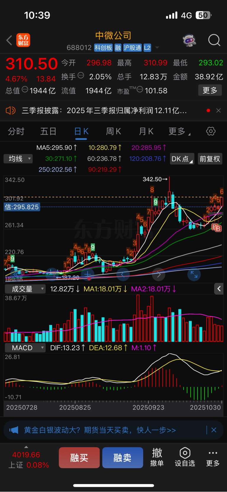The image size is (227, 492).
Task: Dismiss the news ticker with X
Action: click(218, 110)
